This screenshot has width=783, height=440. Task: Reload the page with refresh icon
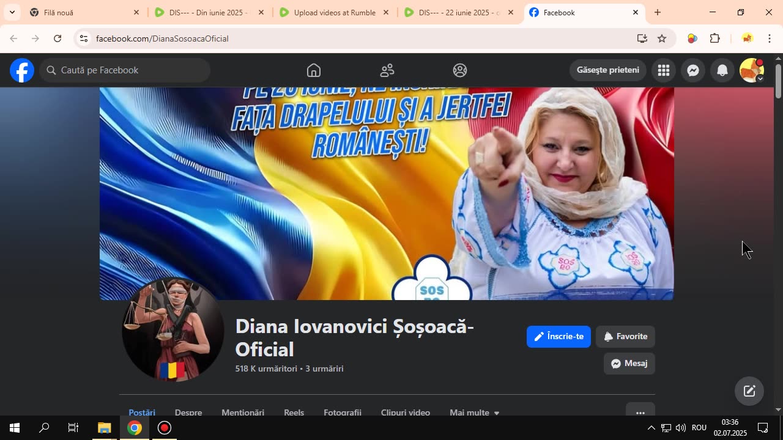tap(58, 38)
